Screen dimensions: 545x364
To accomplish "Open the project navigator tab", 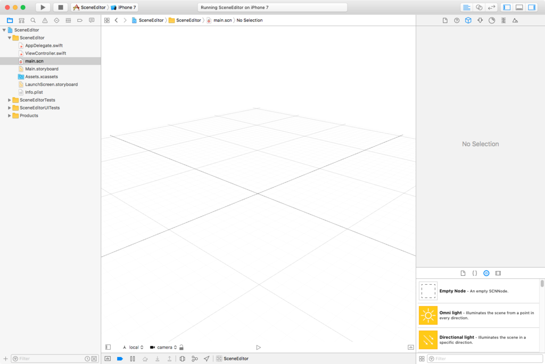I will 10,21.
